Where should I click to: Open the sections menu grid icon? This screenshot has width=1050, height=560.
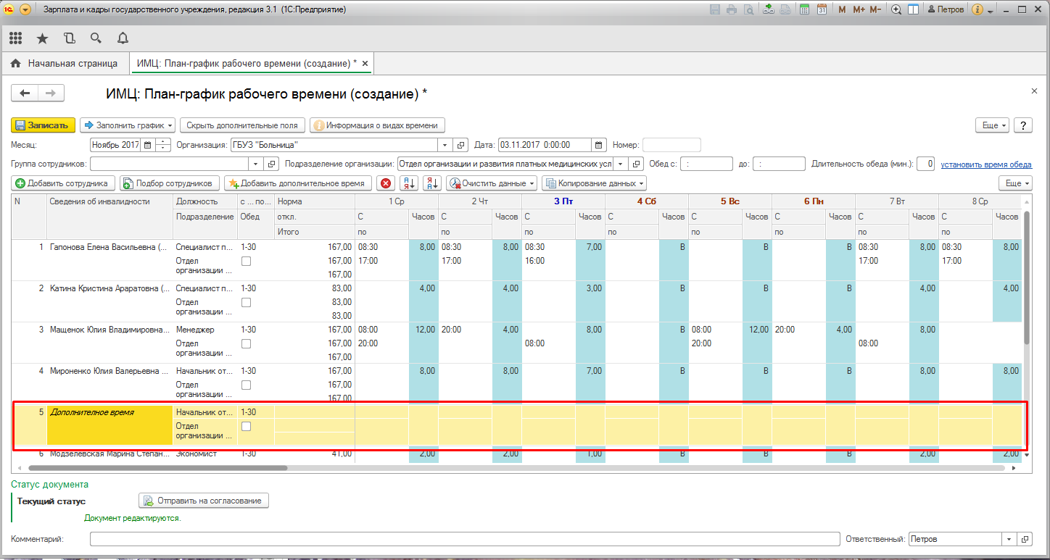(x=15, y=38)
